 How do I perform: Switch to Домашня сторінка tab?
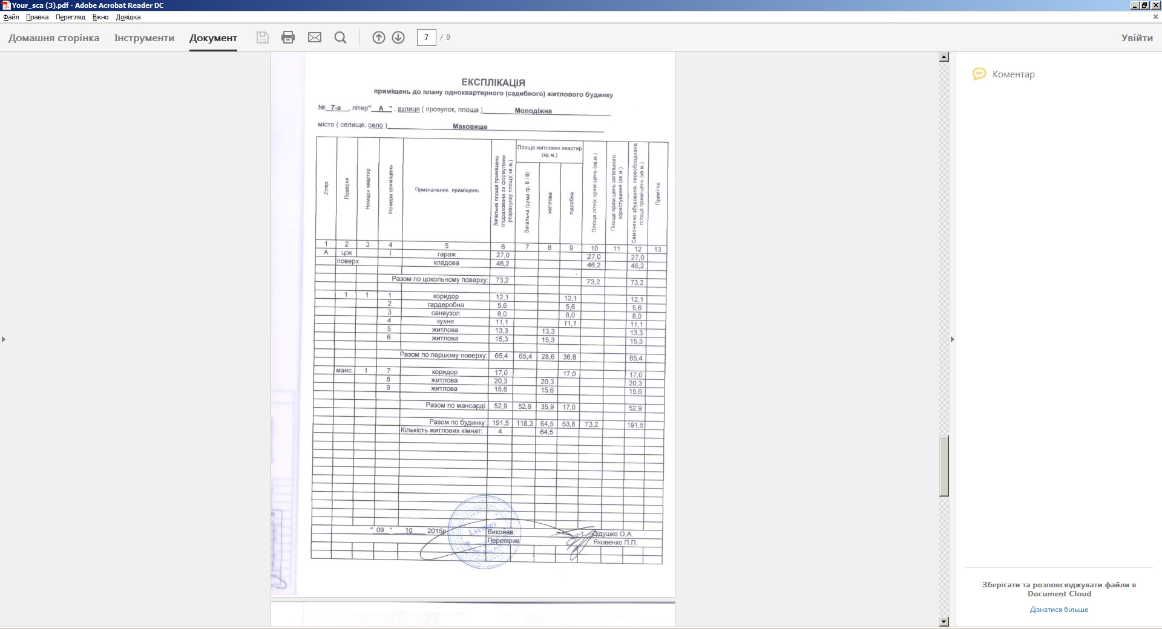(54, 37)
